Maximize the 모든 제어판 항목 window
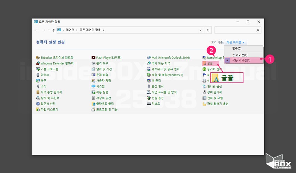Image resolution: width=296 pixels, height=173 pixels. point(248,22)
